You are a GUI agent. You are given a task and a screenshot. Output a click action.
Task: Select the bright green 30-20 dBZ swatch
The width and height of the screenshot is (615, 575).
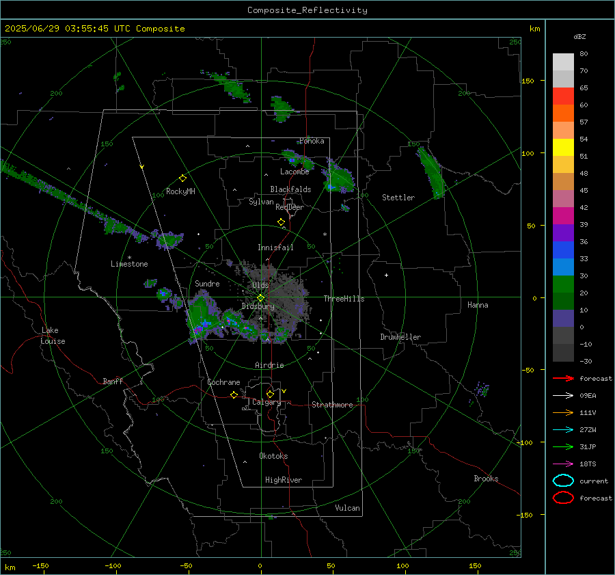point(563,284)
